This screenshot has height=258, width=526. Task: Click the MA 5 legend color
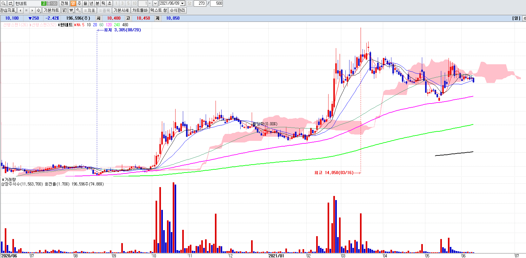(80, 25)
